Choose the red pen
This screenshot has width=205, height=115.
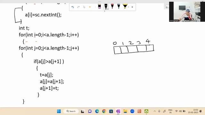[x=112, y=6]
